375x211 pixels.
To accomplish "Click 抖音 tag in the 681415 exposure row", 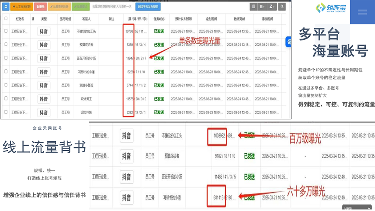I will (x=126, y=198).
